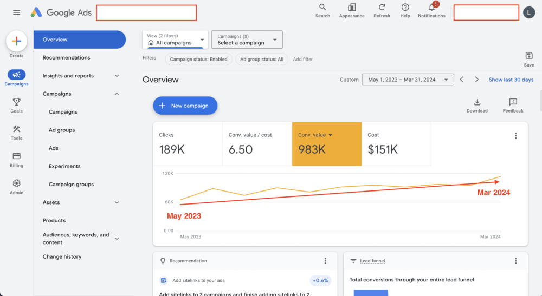Open the Notifications bell
Image resolution: width=542 pixels, height=296 pixels.
431,8
